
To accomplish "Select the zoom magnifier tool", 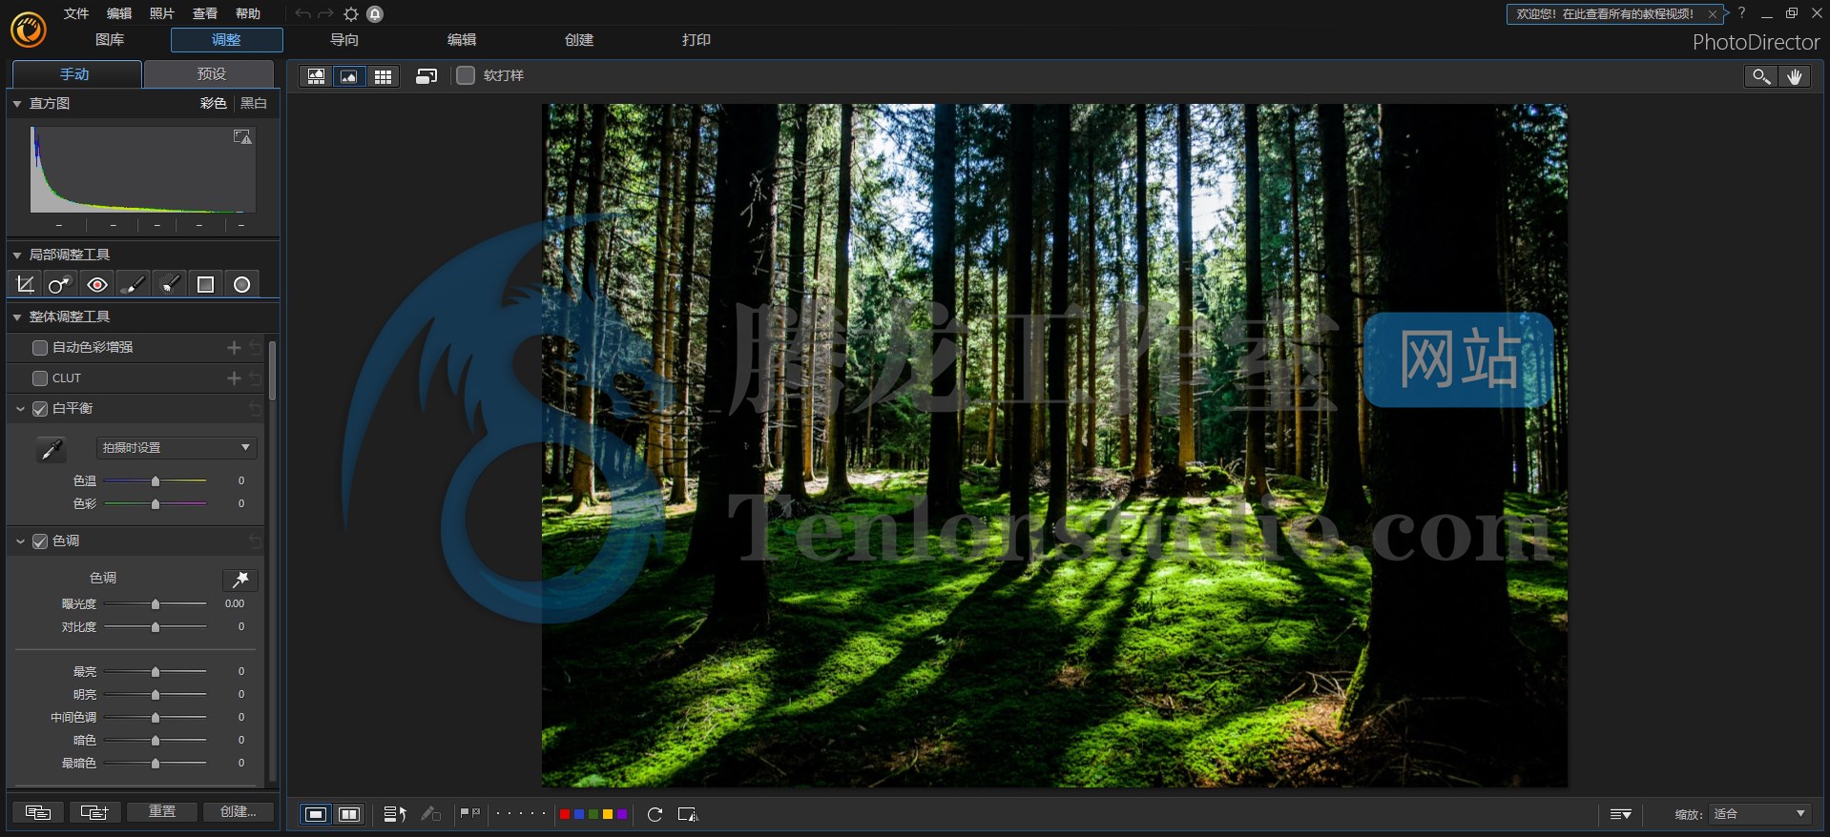I will (1761, 76).
